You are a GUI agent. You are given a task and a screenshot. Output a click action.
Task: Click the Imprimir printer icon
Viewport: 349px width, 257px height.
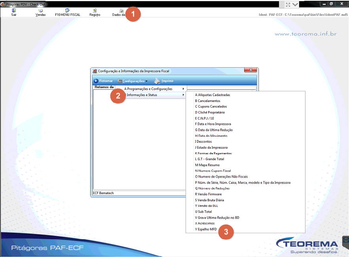point(157,81)
